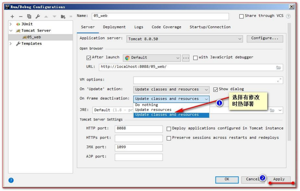The width and height of the screenshot is (300, 191).
Task: Click the vertical scrollbar on right
Action: (289, 82)
